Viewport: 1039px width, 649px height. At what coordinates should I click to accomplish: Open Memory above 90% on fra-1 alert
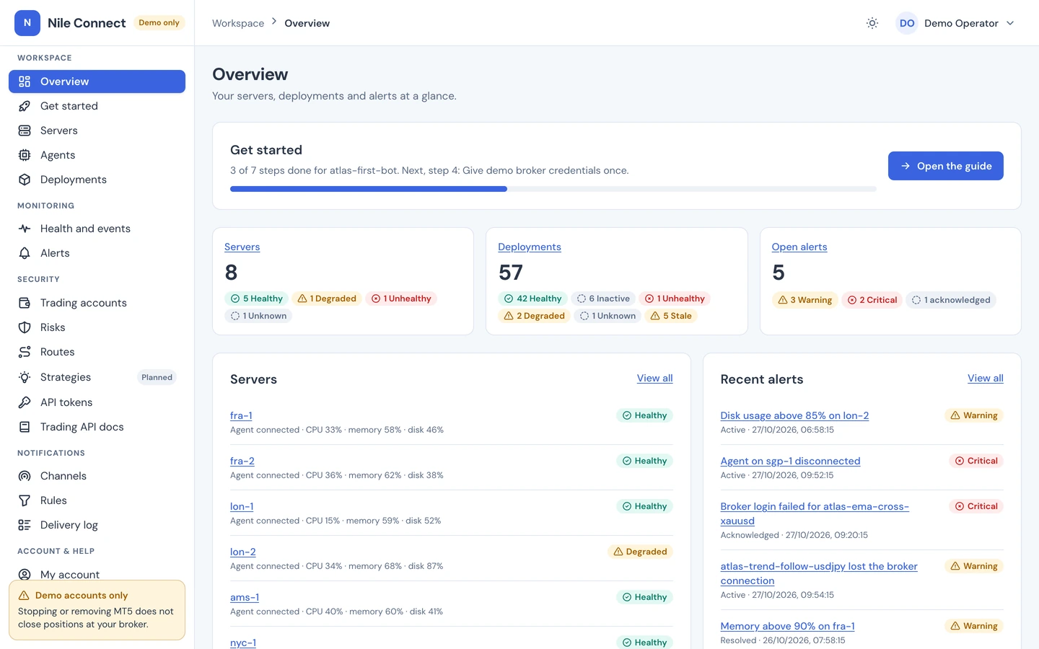(x=788, y=626)
